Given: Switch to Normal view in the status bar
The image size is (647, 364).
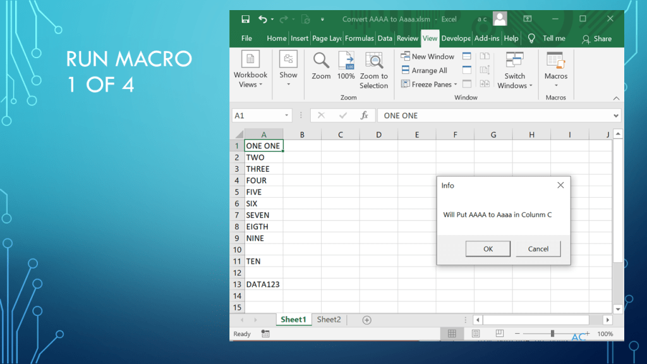Looking at the screenshot, I should [452, 334].
